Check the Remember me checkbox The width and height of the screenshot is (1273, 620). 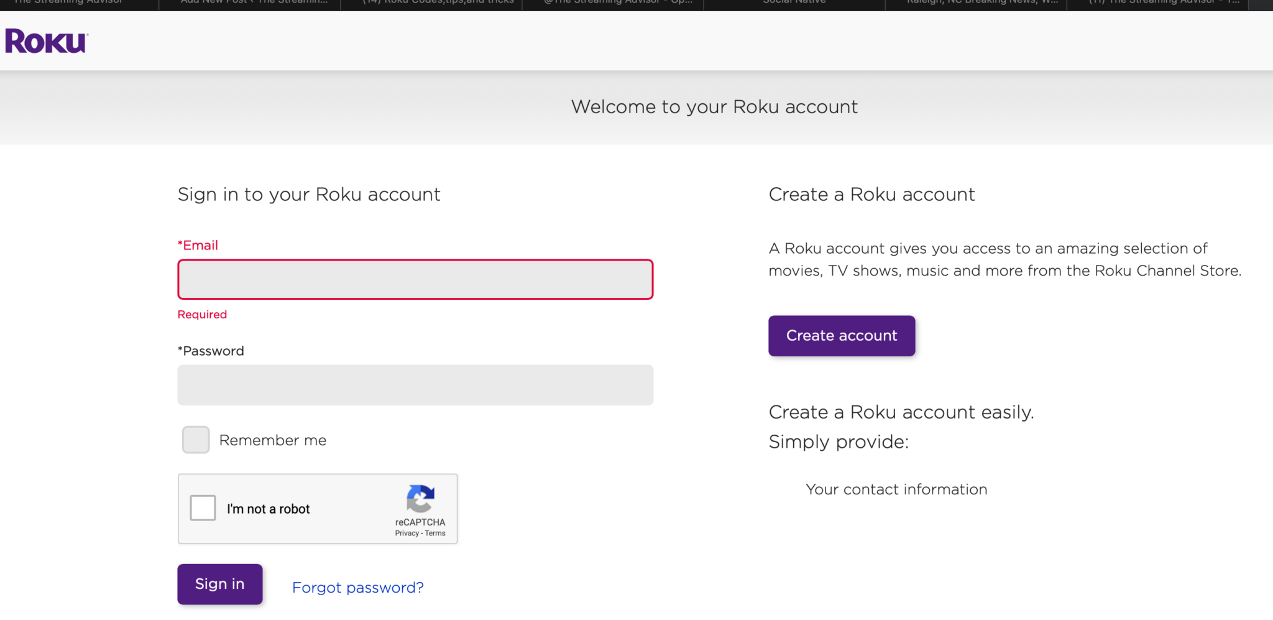tap(196, 440)
